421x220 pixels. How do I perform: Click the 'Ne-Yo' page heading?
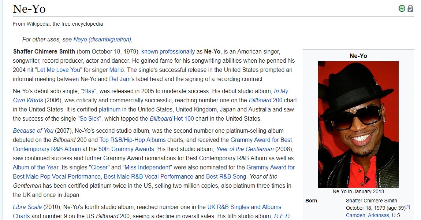coord(29,9)
